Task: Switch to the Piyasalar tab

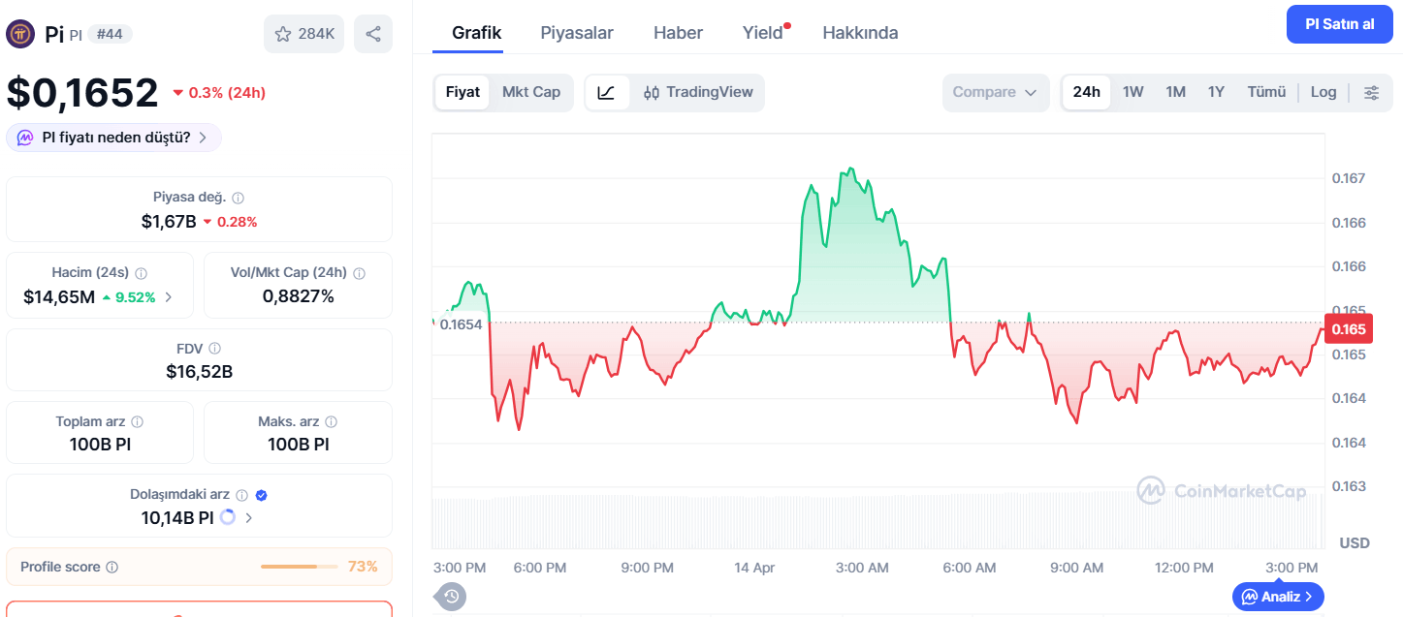Action: [577, 32]
